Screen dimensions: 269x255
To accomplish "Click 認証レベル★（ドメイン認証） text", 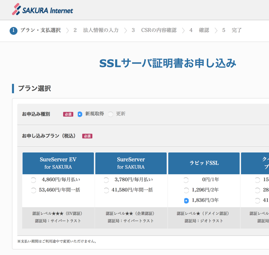I will point(203,213).
